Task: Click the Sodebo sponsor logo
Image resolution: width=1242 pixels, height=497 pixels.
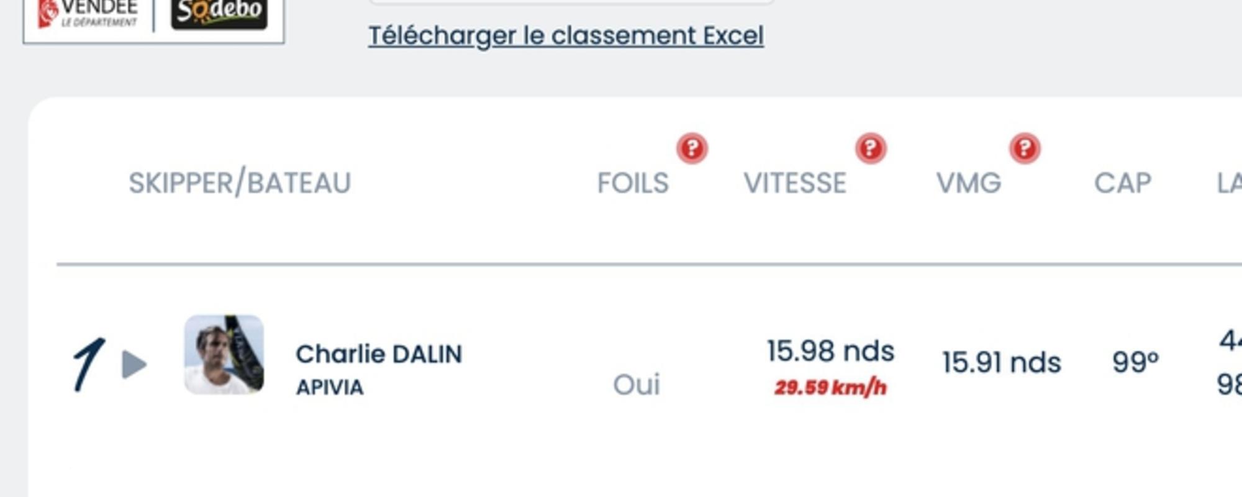Action: point(219,14)
